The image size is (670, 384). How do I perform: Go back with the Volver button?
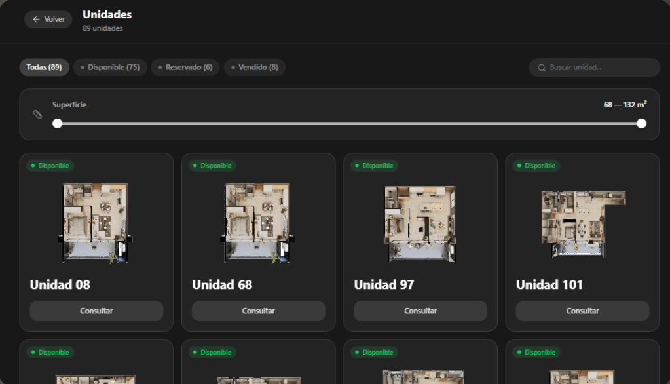tap(48, 19)
